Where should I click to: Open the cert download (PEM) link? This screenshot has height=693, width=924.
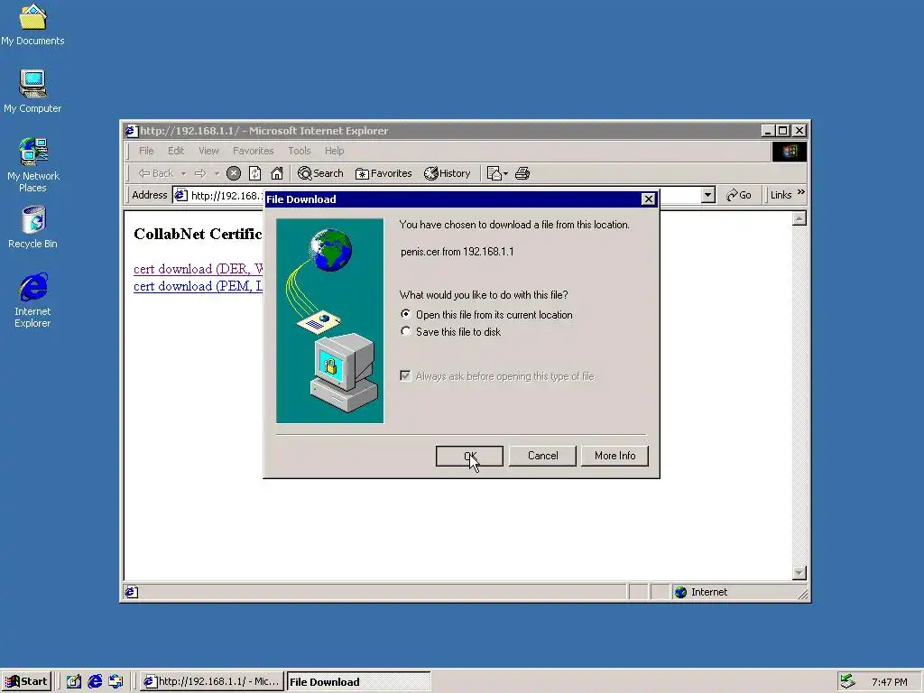198,286
